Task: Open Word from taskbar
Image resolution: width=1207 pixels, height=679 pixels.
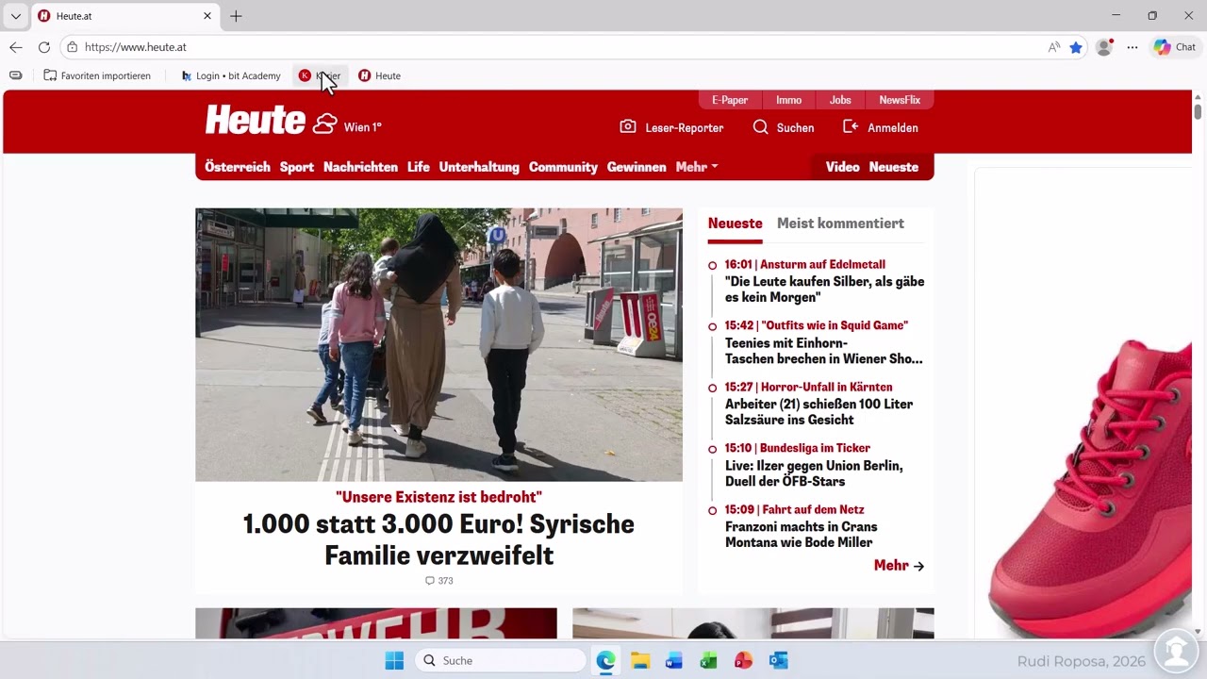Action: point(674,660)
